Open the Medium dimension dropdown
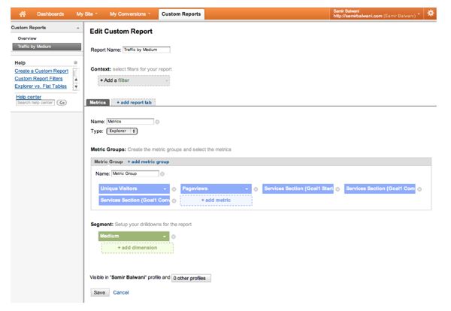 pyautogui.click(x=134, y=237)
